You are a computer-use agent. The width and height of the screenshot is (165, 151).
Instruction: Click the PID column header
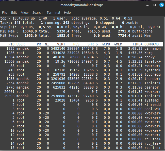[11, 44]
